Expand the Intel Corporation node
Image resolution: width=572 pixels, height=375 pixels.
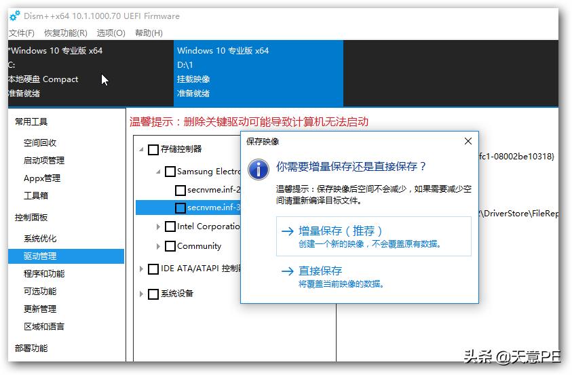click(x=158, y=226)
